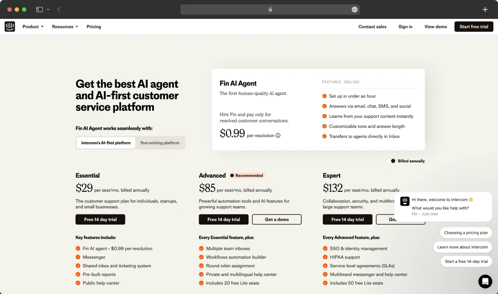
Task: Click Get a demo under the Advanced plan
Action: (277, 219)
